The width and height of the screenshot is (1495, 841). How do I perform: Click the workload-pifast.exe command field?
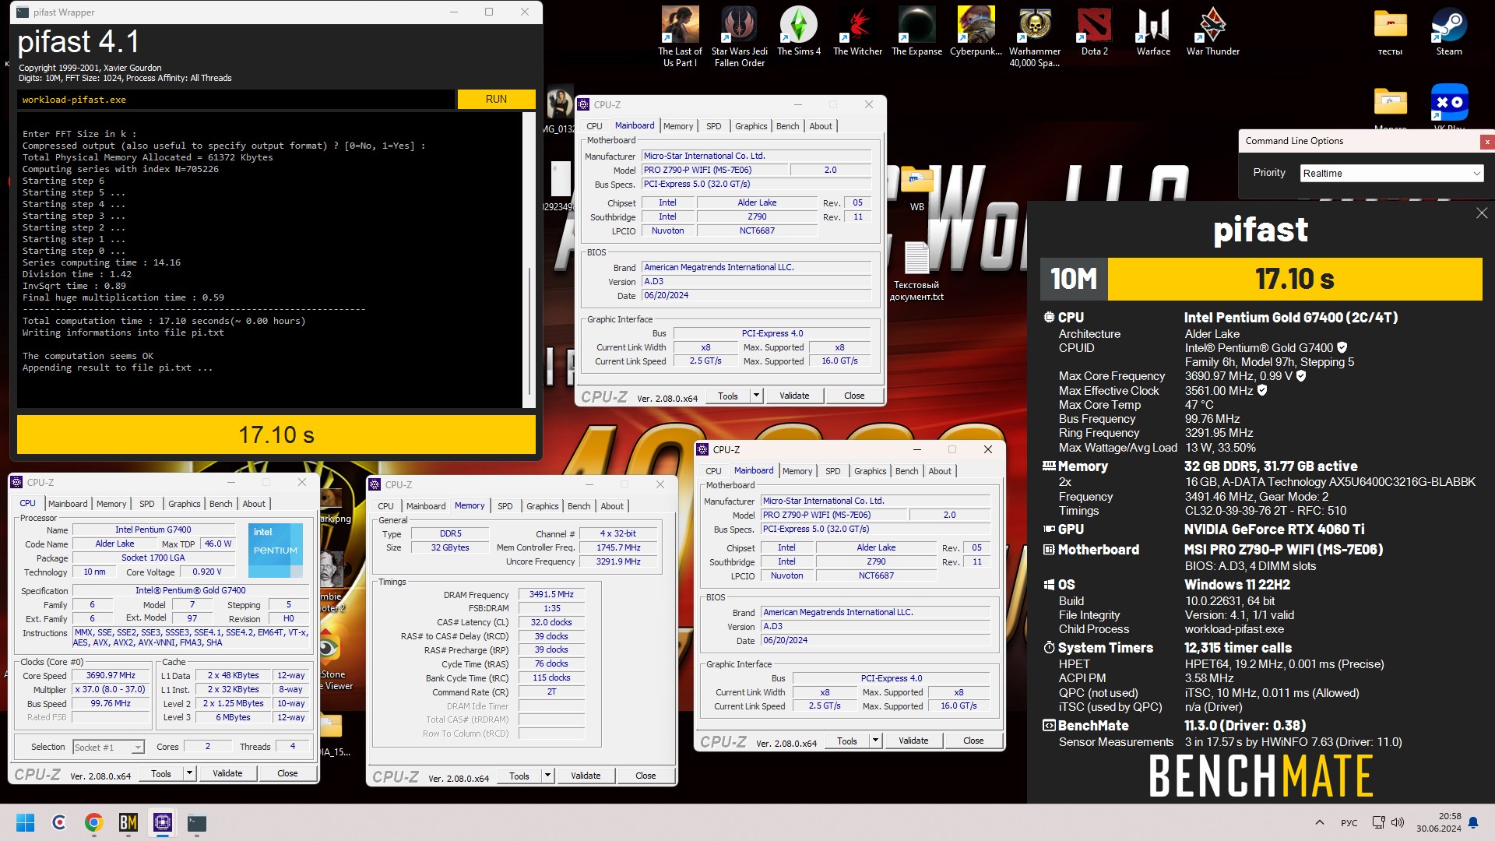click(235, 99)
